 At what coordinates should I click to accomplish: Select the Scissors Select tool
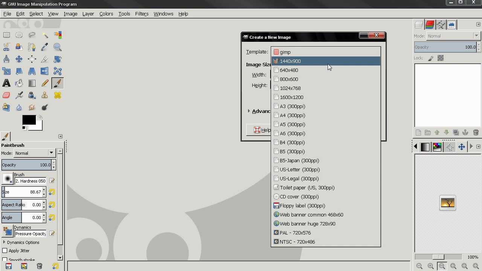click(6, 47)
